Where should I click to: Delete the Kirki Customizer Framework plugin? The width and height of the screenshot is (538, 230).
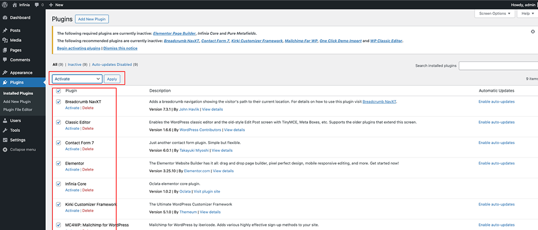(x=88, y=211)
